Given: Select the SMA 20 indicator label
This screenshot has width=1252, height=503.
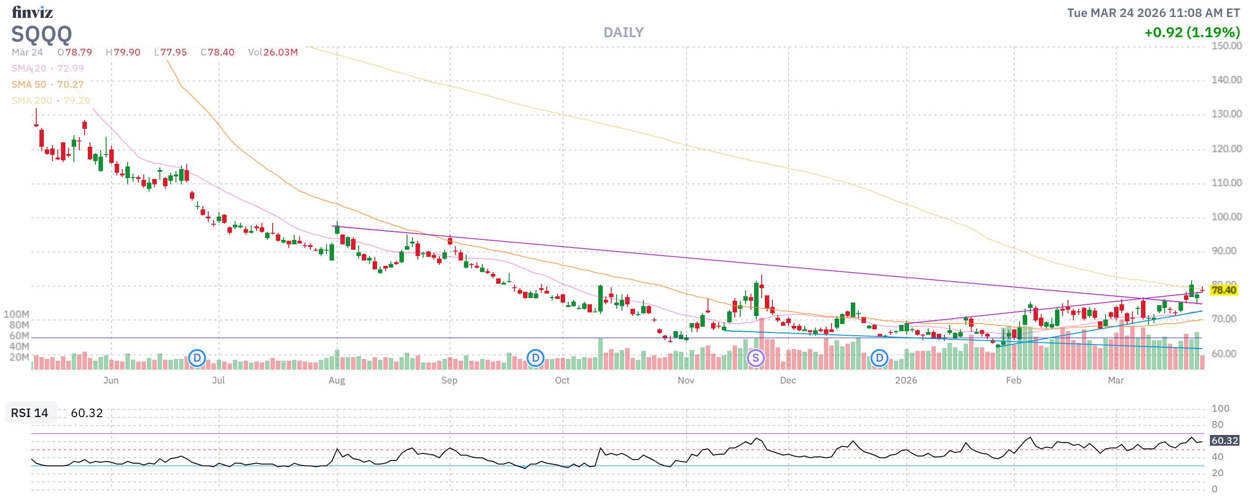Looking at the screenshot, I should point(29,68).
